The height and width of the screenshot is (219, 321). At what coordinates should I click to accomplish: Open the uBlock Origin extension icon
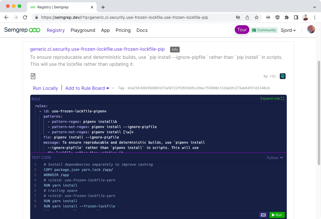(277, 17)
